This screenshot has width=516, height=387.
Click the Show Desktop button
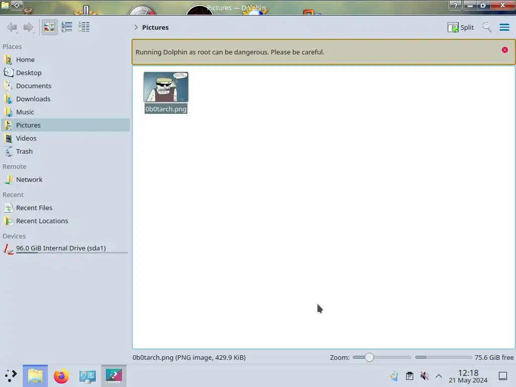pyautogui.click(x=503, y=376)
